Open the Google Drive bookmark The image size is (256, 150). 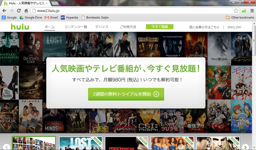pyautogui.click(x=31, y=18)
